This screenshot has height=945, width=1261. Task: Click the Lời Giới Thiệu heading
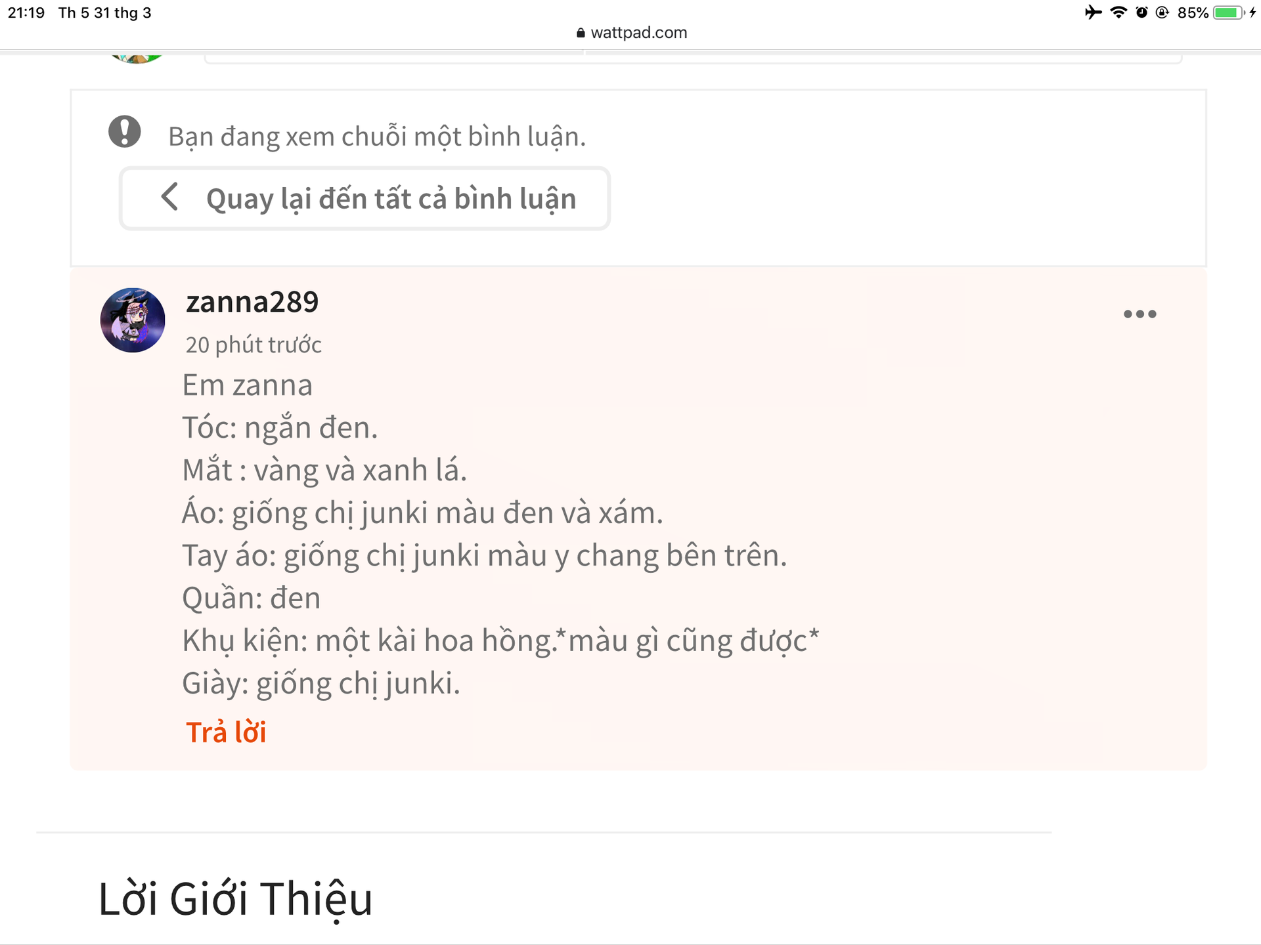(x=235, y=898)
